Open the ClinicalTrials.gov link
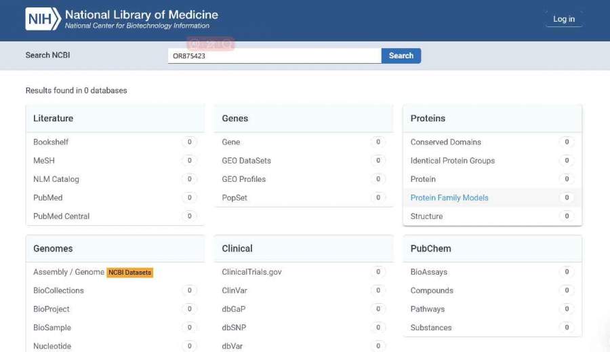 [x=251, y=272]
